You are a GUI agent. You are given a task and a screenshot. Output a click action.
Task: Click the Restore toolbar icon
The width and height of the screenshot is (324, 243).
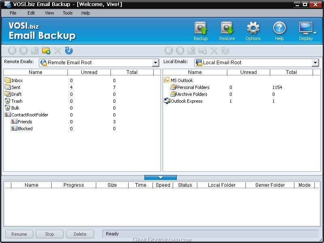227,28
